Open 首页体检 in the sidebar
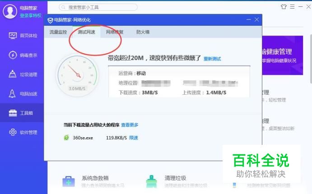The width and height of the screenshot is (312, 194). pos(23,36)
